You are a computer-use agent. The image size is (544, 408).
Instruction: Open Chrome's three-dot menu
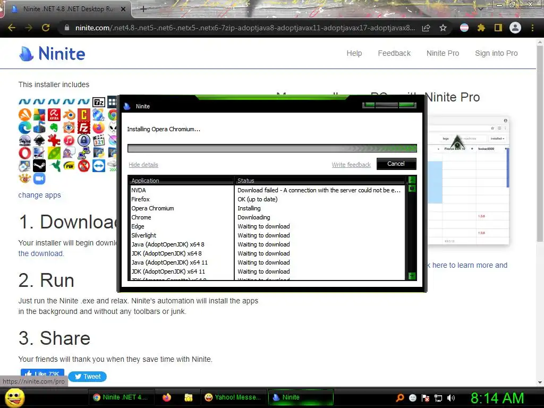[x=532, y=28]
